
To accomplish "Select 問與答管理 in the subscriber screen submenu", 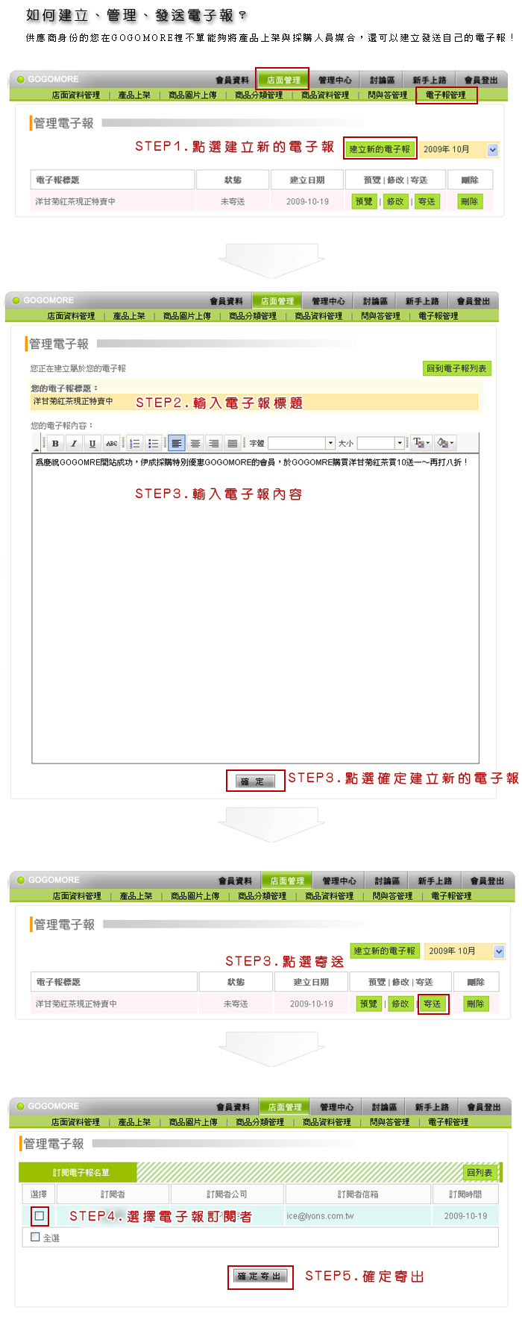I will 390,1122.
